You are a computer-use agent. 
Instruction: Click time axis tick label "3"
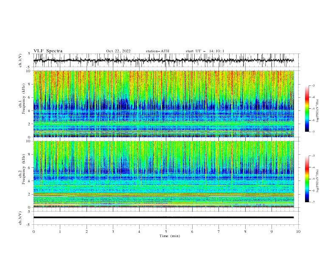tap(113, 232)
